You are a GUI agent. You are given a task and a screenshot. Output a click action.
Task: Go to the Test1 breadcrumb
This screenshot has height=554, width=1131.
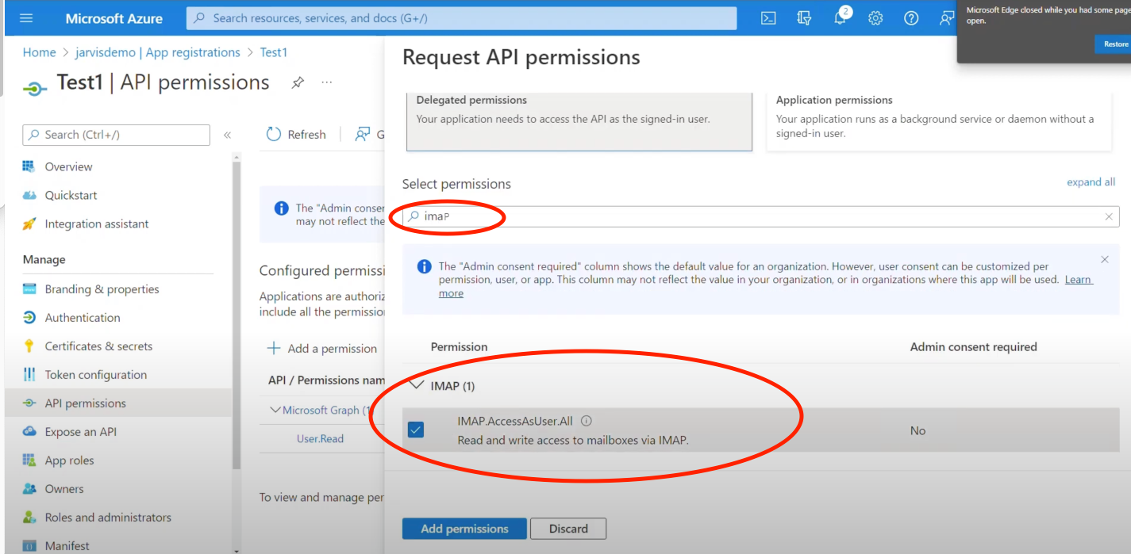point(274,52)
